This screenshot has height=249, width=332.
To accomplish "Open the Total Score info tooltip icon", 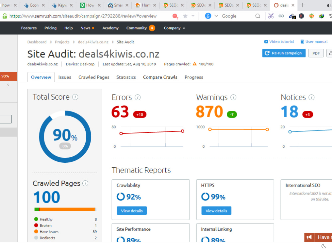I will click(x=75, y=97).
